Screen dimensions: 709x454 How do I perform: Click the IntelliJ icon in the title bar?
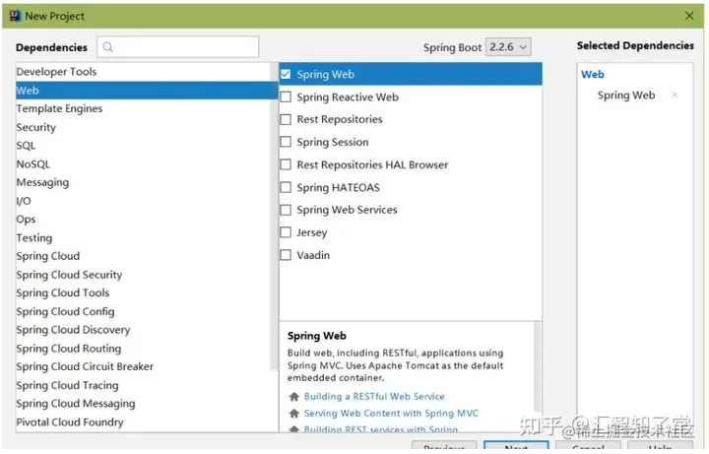coord(15,16)
